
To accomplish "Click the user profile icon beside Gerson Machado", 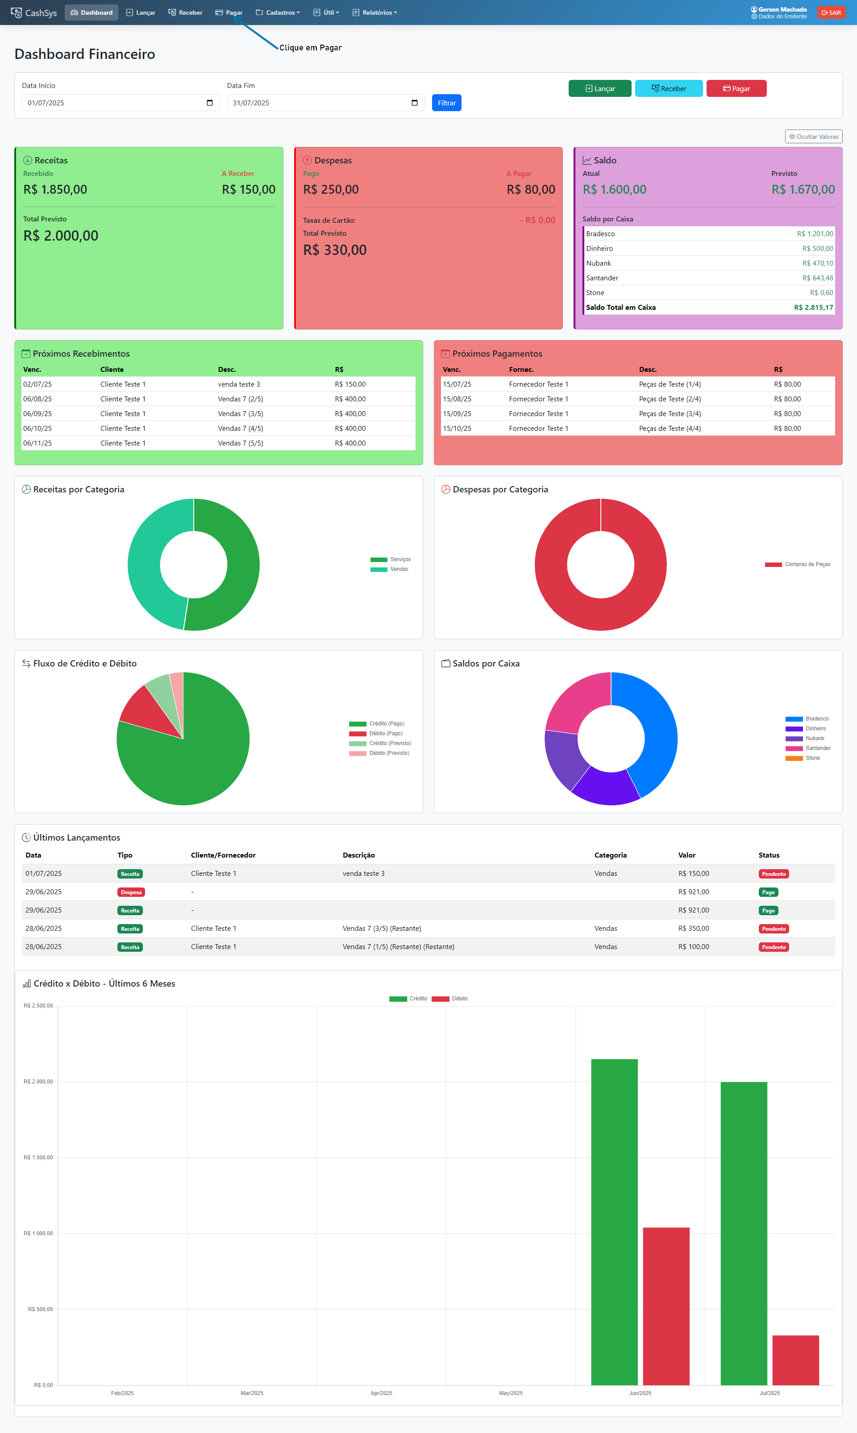I will (753, 9).
